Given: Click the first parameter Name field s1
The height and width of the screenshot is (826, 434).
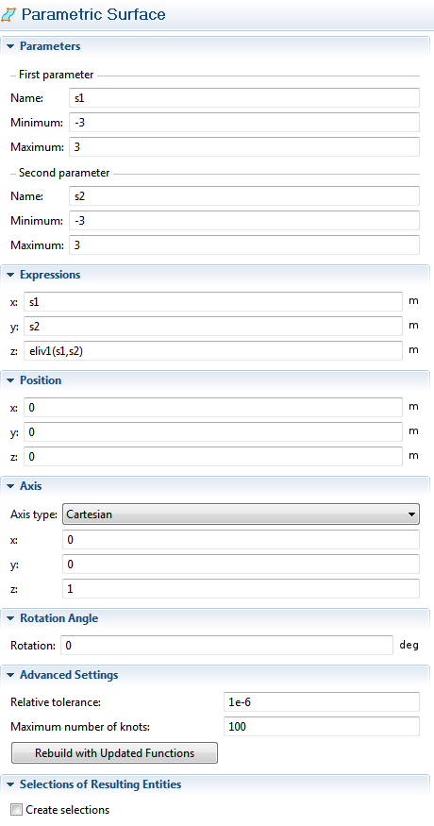Looking at the screenshot, I should (244, 98).
